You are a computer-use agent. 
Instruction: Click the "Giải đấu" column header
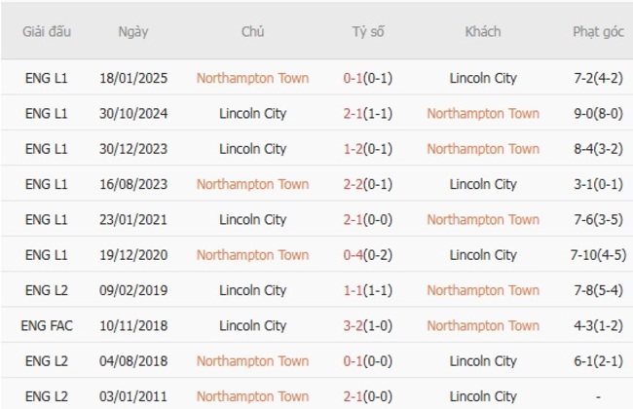[x=46, y=31]
